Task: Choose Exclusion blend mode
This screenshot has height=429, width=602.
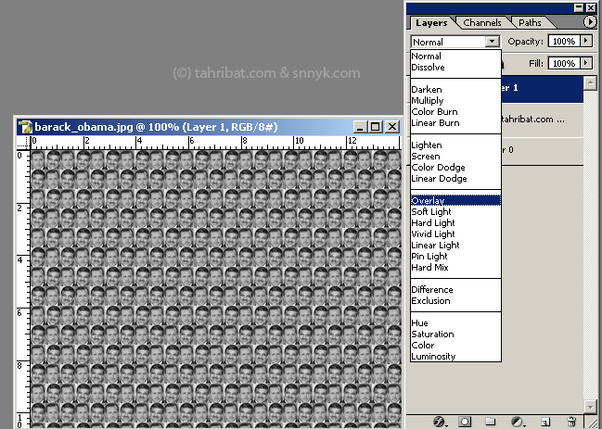Action: [x=455, y=300]
